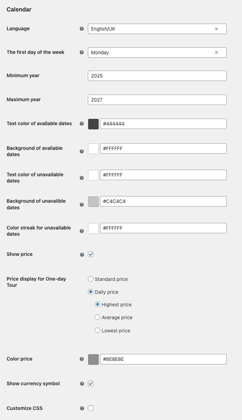The height and width of the screenshot is (420, 242).
Task: Uncheck the Show price checkbox
Action: [x=91, y=254]
